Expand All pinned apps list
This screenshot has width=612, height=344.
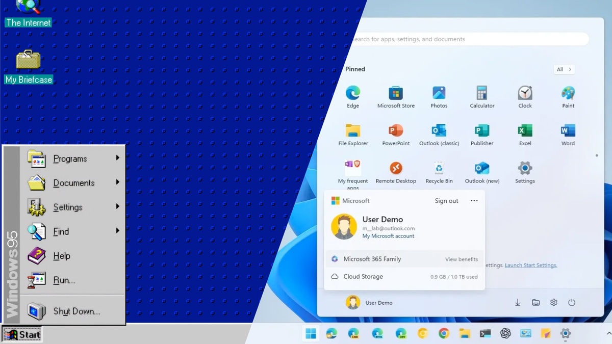tap(564, 69)
